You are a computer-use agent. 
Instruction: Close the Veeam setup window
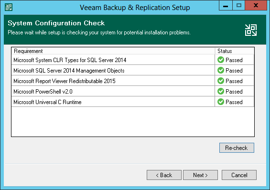(x=256, y=5)
